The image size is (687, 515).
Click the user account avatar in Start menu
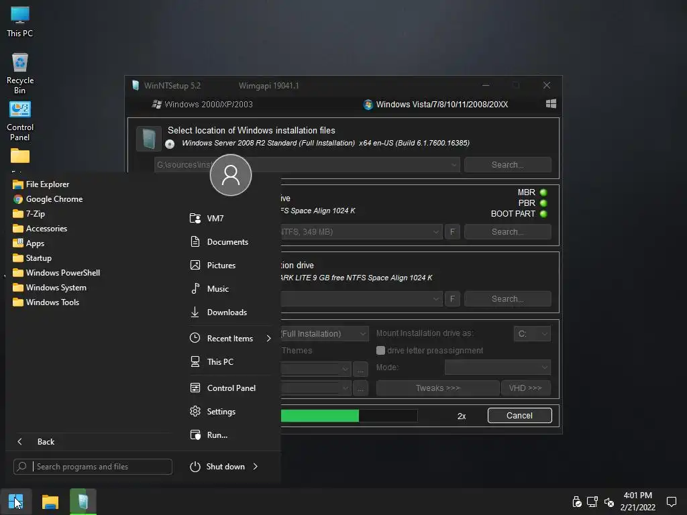point(231,175)
